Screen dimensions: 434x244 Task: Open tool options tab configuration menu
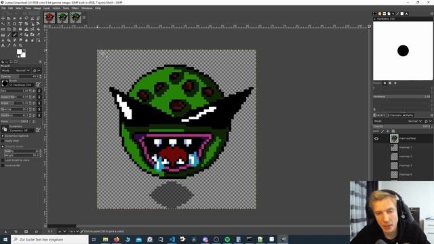tap(40, 62)
